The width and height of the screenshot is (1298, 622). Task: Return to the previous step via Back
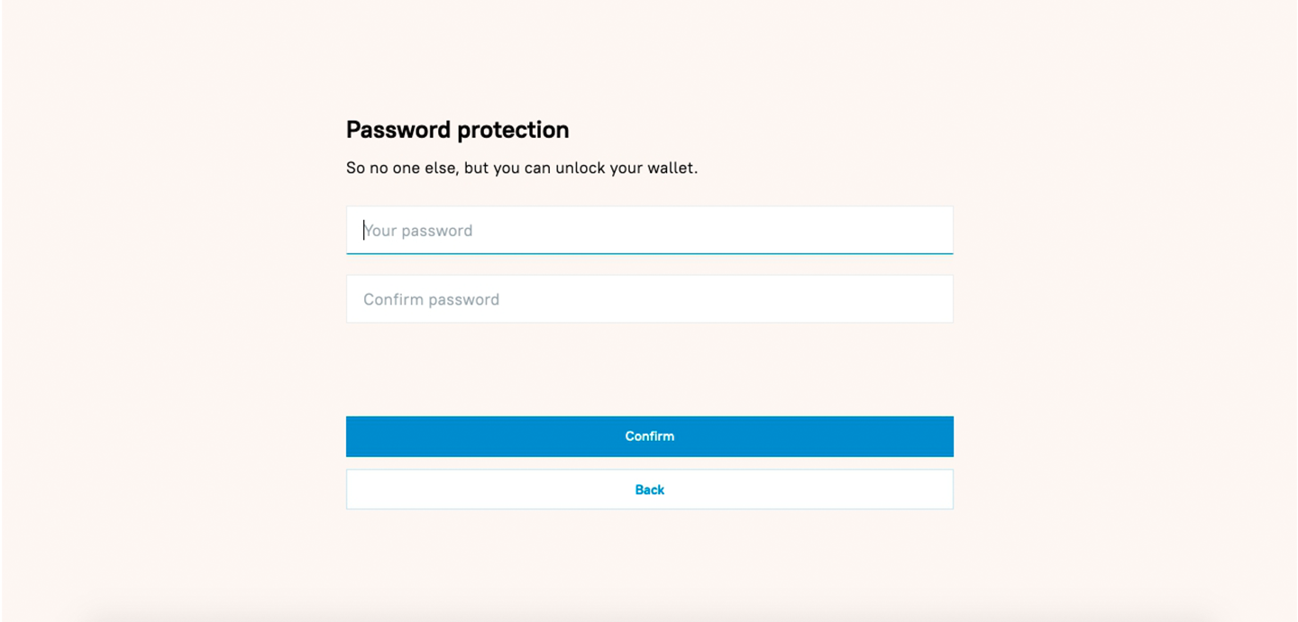[649, 489]
